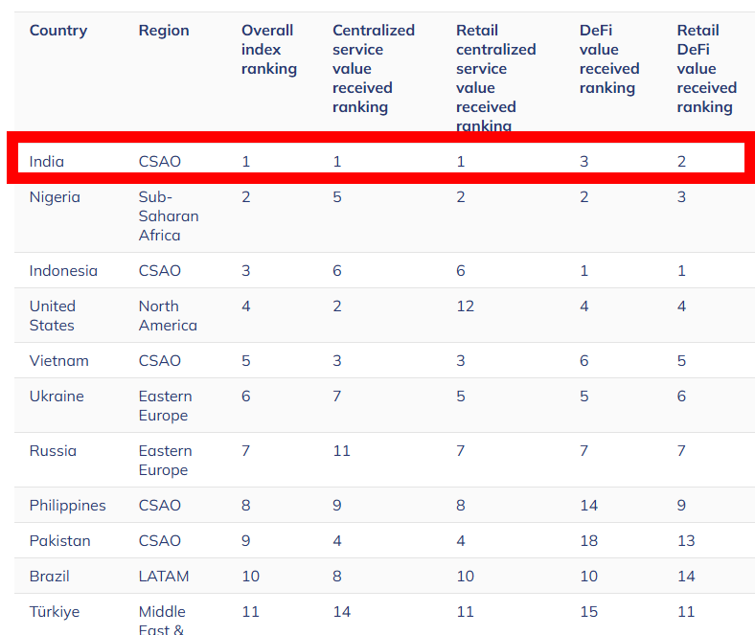Click Philippines retail DeFi ranking 9
The height and width of the screenshot is (635, 755).
pos(681,506)
